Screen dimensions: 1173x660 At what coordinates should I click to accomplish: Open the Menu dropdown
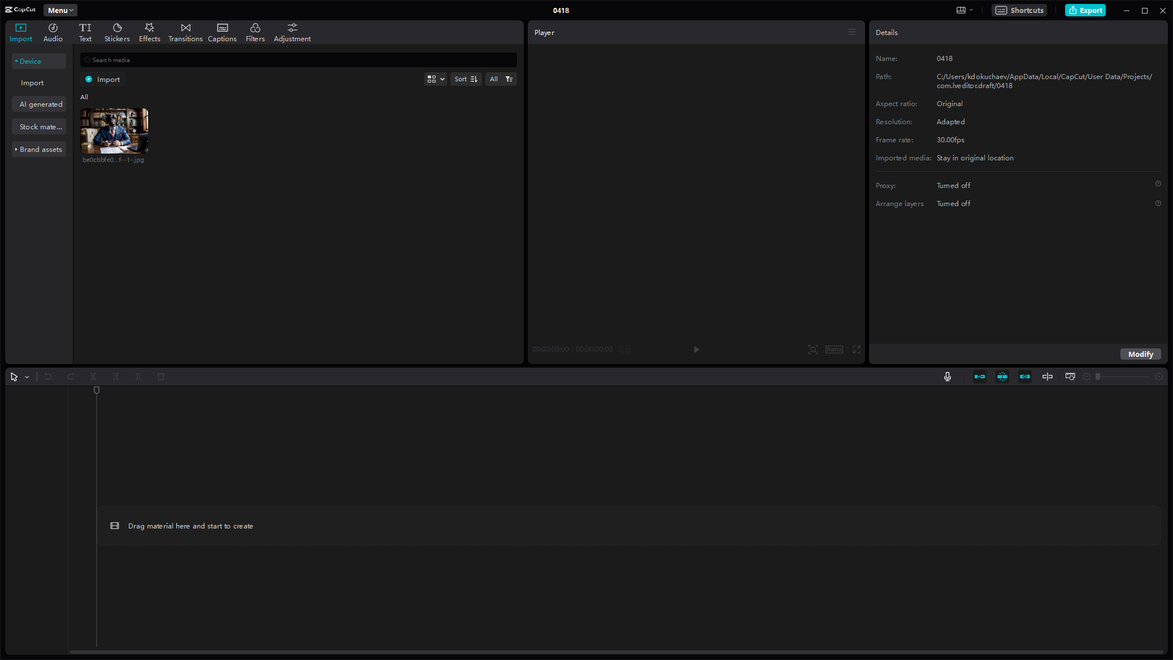60,10
